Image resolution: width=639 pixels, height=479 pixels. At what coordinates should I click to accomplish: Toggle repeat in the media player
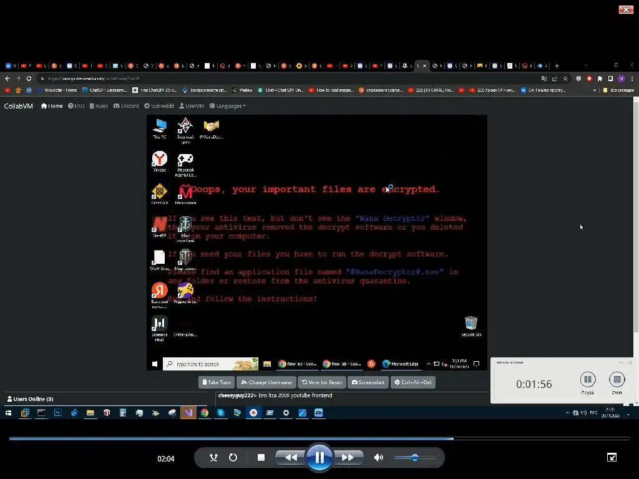coord(233,457)
